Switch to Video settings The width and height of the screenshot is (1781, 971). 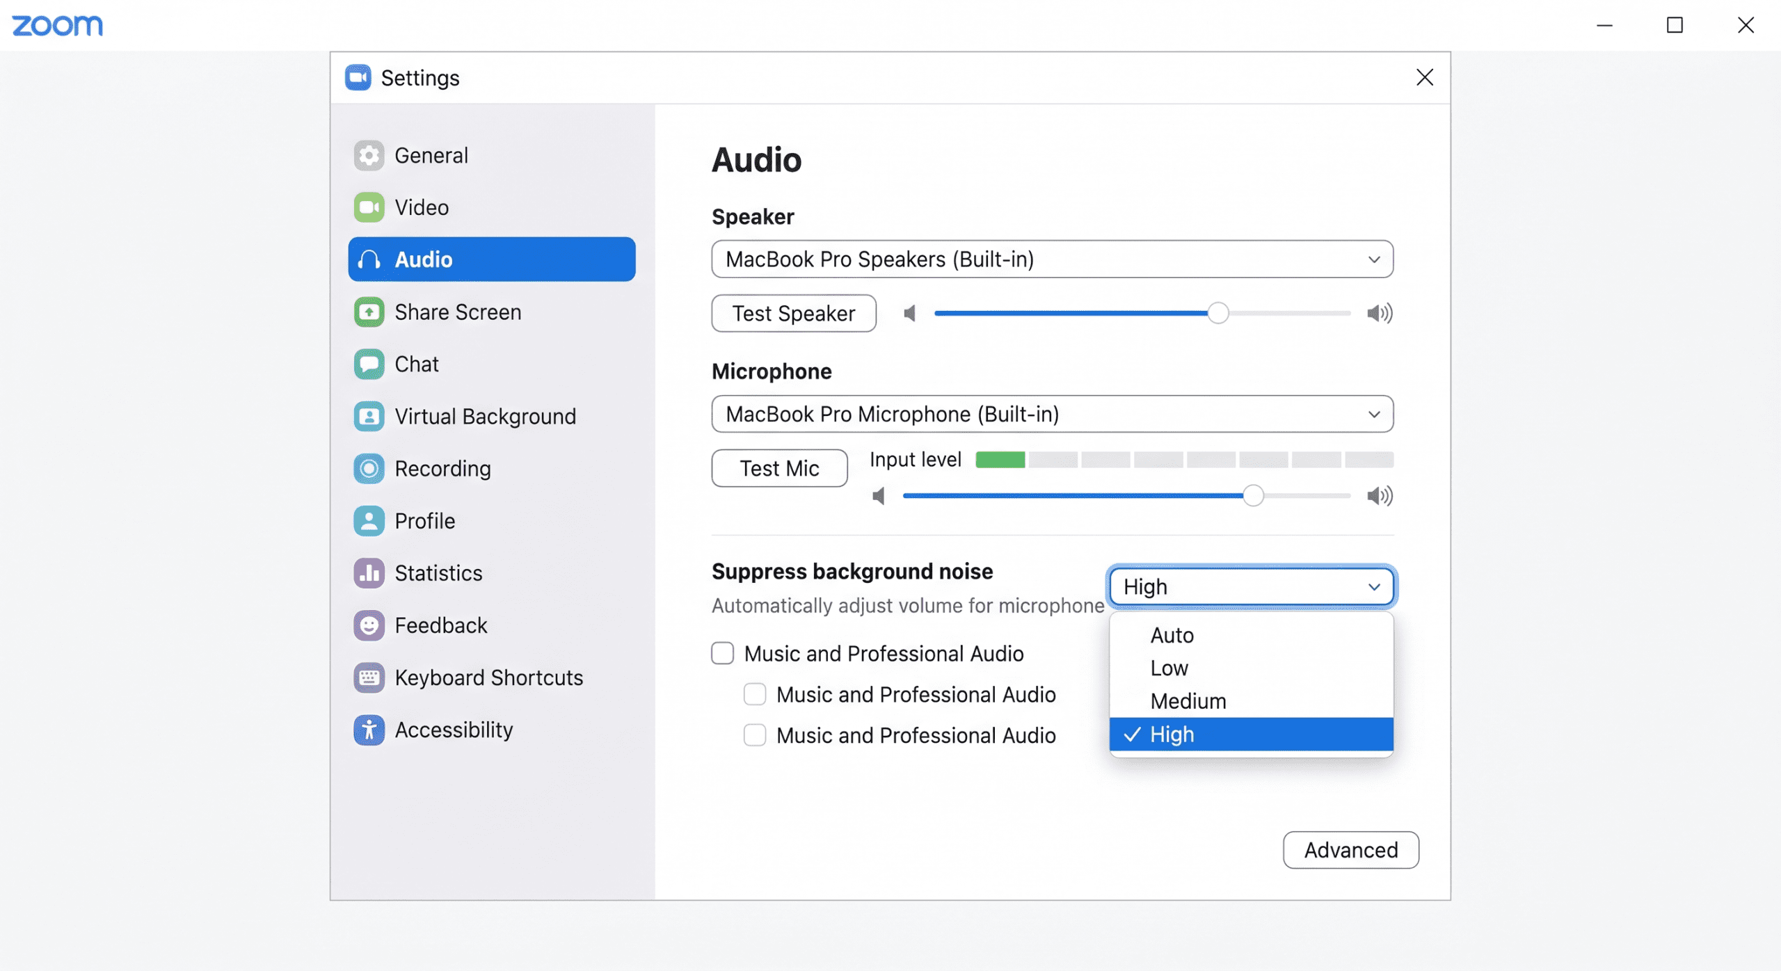tap(492, 207)
